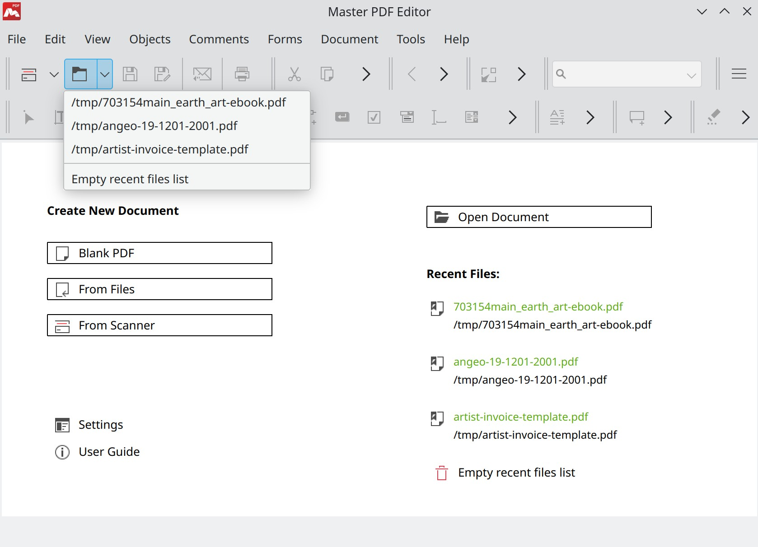Open the View menu
The width and height of the screenshot is (758, 547).
pos(98,39)
